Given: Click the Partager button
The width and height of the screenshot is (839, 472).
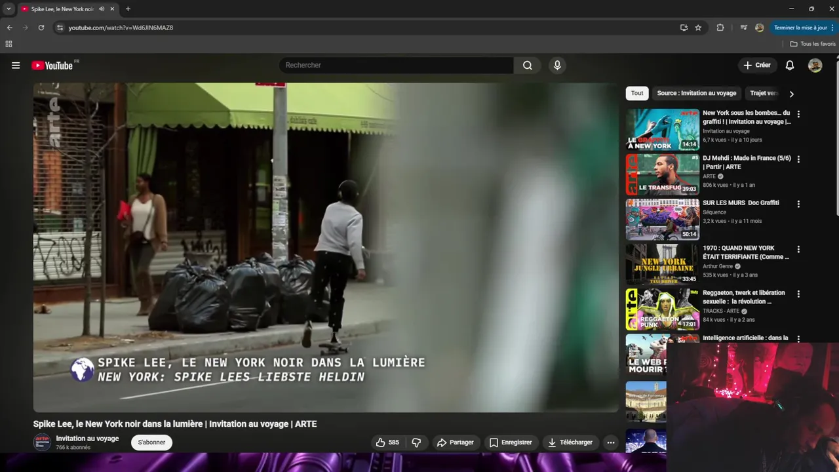Looking at the screenshot, I should click(x=455, y=442).
